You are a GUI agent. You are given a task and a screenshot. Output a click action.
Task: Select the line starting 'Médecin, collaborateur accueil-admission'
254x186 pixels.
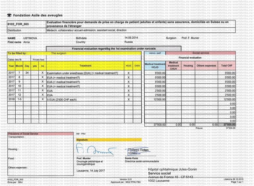pyautogui.click(x=87, y=30)
